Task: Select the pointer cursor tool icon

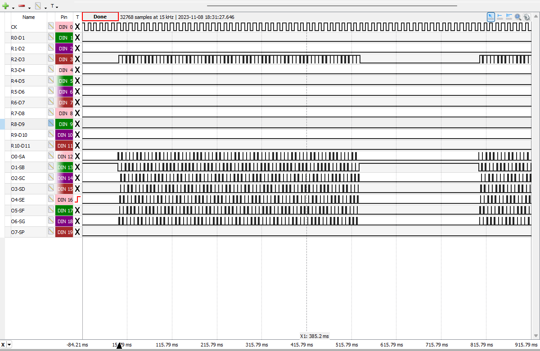Action: click(x=491, y=17)
